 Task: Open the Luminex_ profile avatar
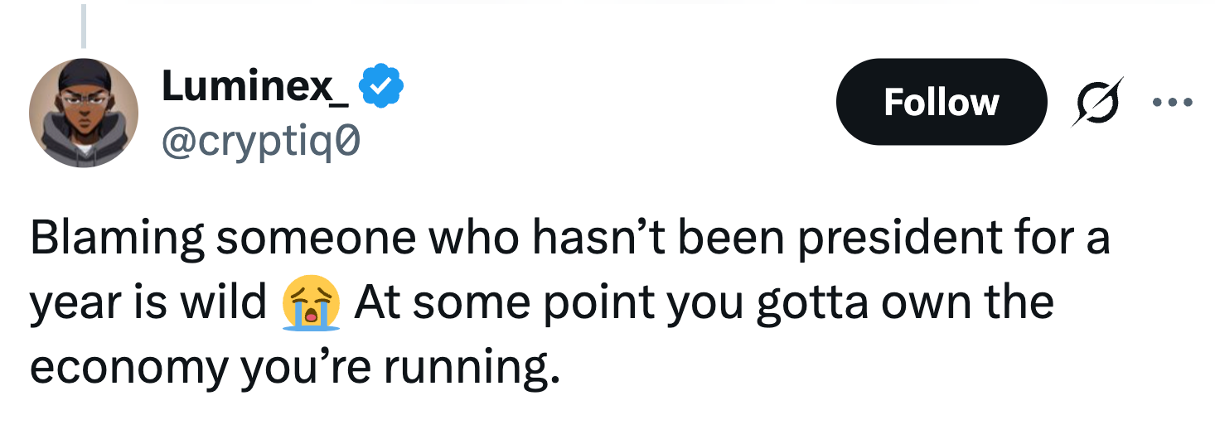[83, 113]
